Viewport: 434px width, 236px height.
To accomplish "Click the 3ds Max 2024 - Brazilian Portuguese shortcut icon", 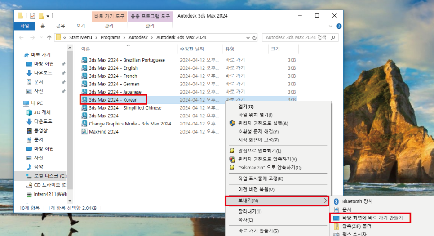I will pyautogui.click(x=84, y=60).
